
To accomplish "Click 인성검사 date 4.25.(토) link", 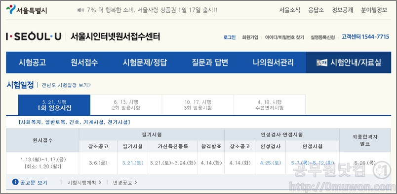I will (x=271, y=163).
